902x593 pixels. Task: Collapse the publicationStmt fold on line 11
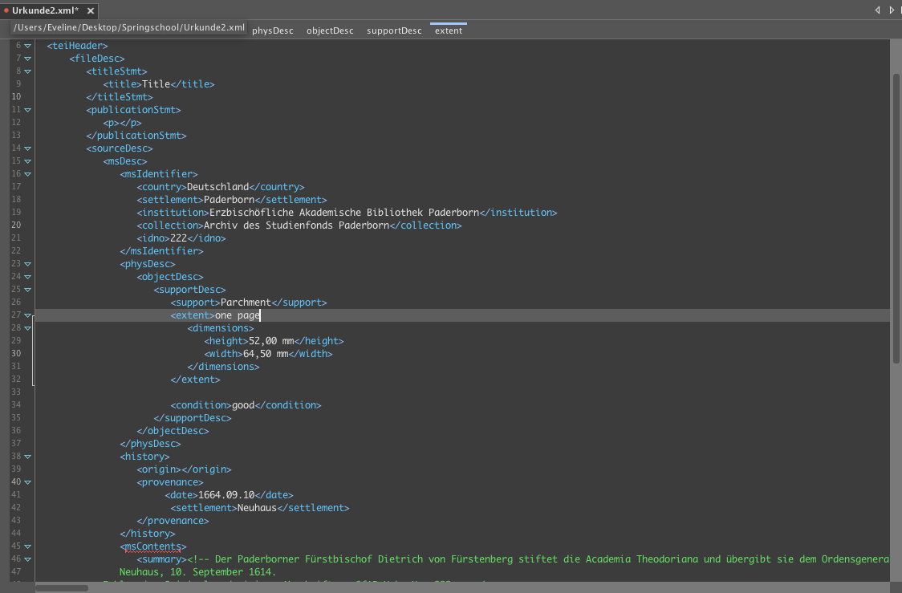[x=27, y=110]
